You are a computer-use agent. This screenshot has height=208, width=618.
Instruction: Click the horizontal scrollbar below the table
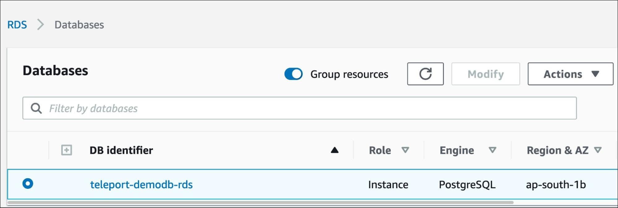coord(260,203)
